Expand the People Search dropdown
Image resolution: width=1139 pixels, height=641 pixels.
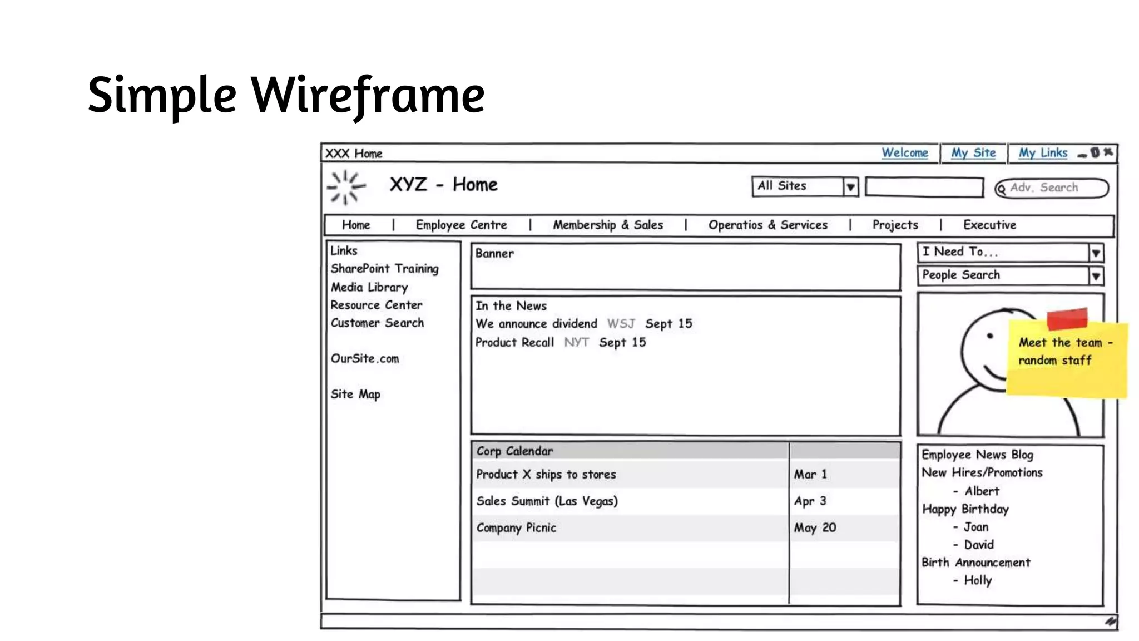pyautogui.click(x=1096, y=276)
